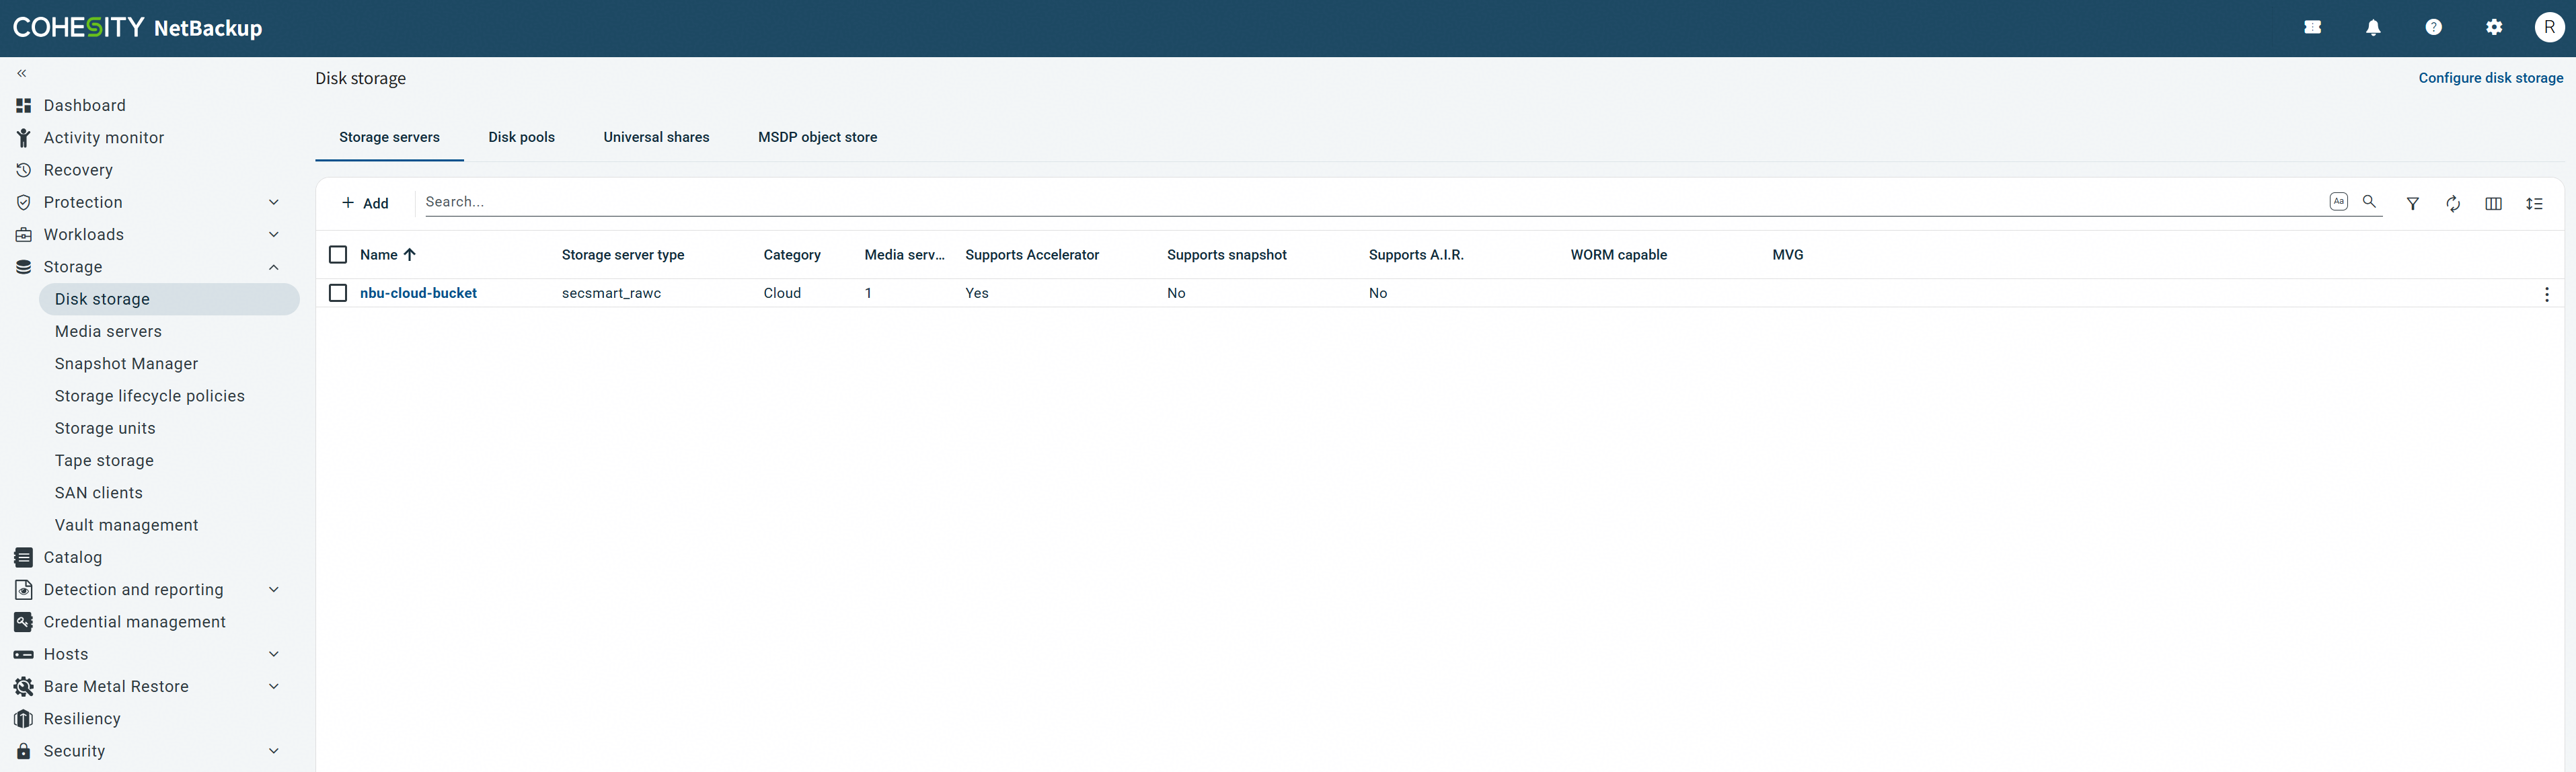Viewport: 2576px width, 772px height.
Task: Click the Protection shield icon
Action: pyautogui.click(x=23, y=202)
